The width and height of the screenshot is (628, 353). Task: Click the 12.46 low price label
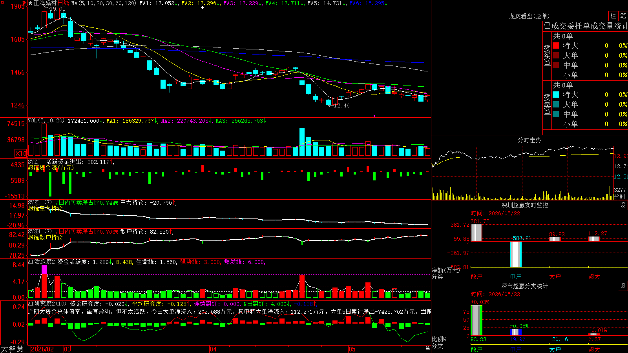(x=341, y=106)
